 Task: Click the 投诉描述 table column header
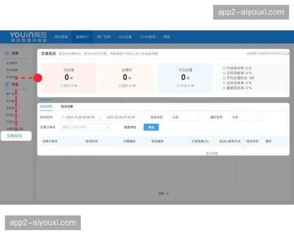click(157, 141)
